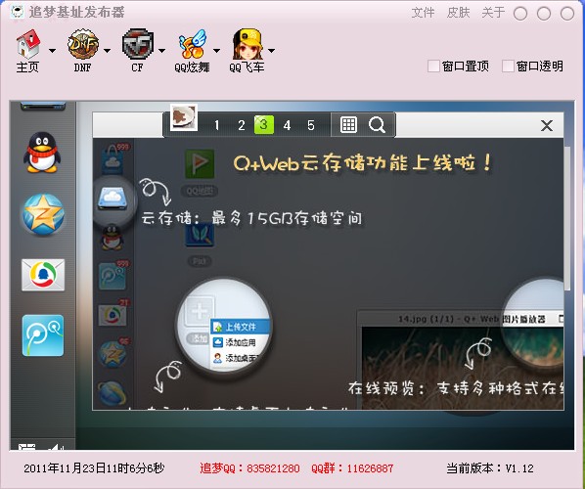Open the 文件 menu
585x489 pixels.
pos(423,13)
